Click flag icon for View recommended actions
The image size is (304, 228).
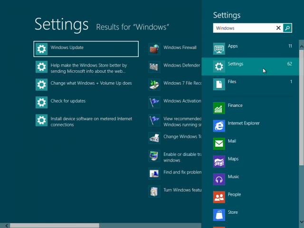pyautogui.click(x=154, y=120)
